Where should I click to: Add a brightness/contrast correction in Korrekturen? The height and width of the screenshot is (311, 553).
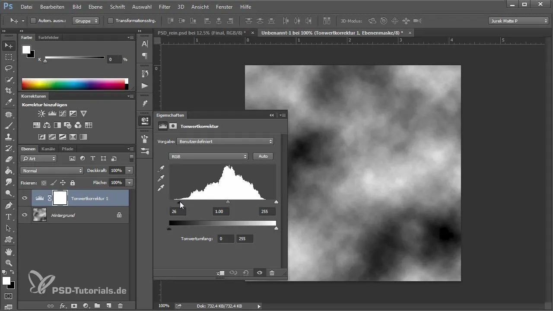(41, 114)
